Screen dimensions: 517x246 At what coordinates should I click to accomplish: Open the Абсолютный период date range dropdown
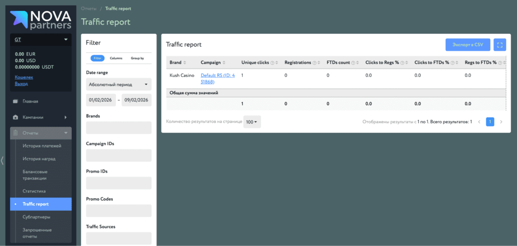(x=119, y=85)
